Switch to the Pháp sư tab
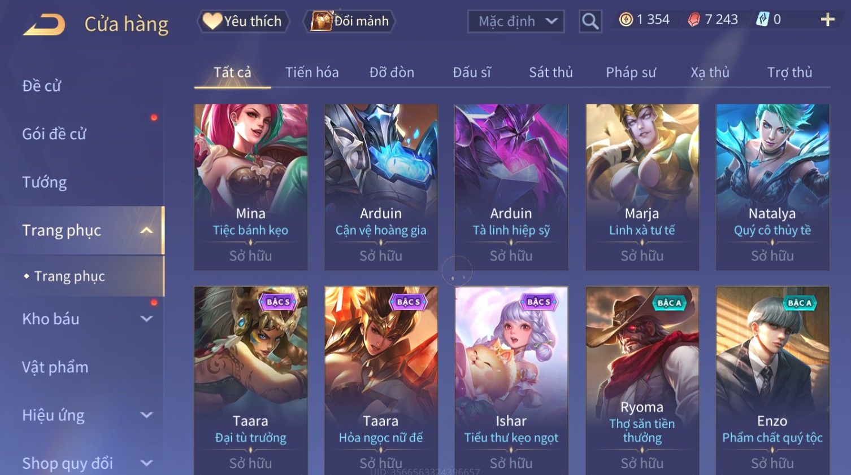This screenshot has height=475, width=851. pyautogui.click(x=631, y=72)
